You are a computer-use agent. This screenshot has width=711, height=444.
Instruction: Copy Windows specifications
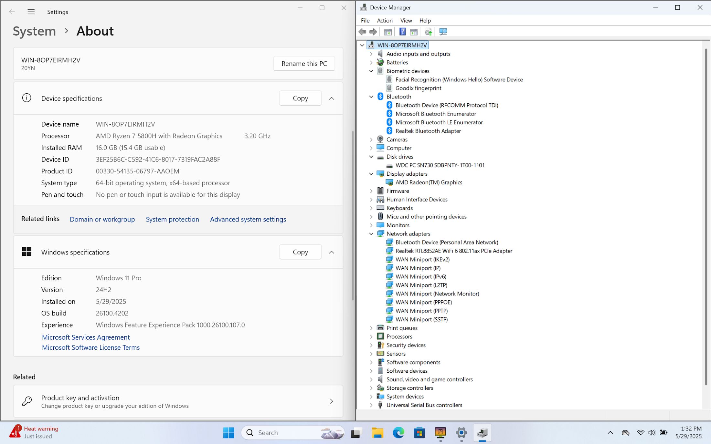tap(300, 252)
